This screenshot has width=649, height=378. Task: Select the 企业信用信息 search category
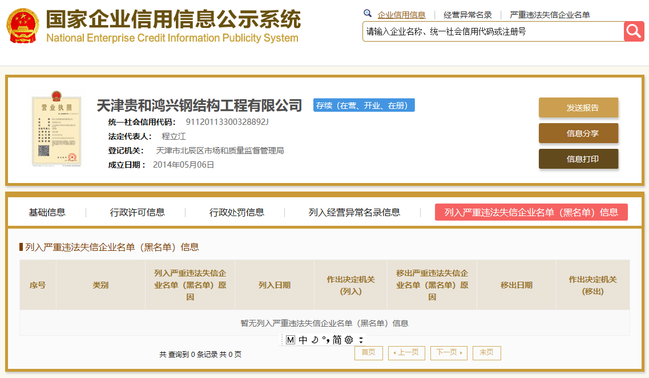click(x=401, y=15)
